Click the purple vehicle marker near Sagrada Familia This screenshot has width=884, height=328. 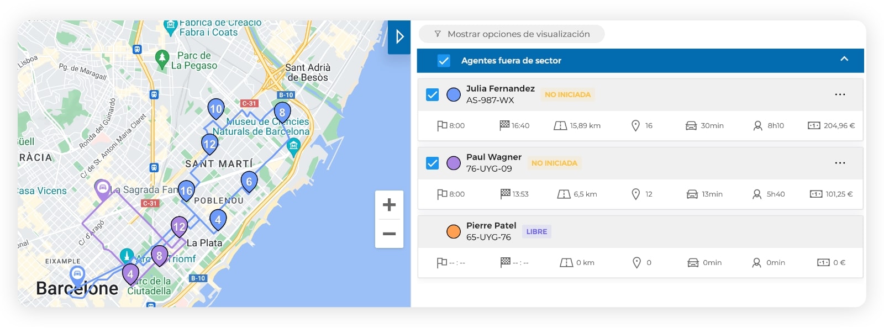coord(102,189)
